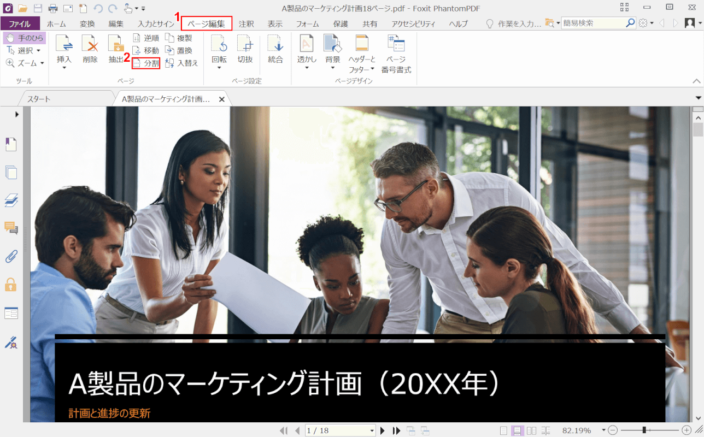Viewport: 704px width, 437px height.
Task: Switch to the ヘルプ tab
Action: click(459, 24)
